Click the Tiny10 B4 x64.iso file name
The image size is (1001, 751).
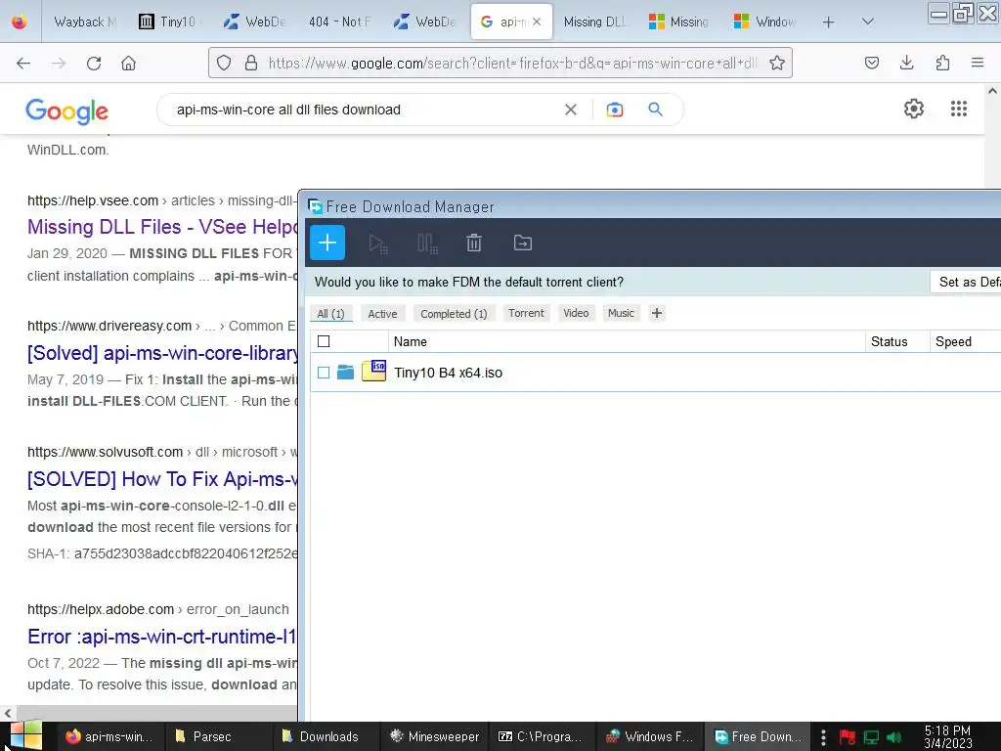[448, 373]
